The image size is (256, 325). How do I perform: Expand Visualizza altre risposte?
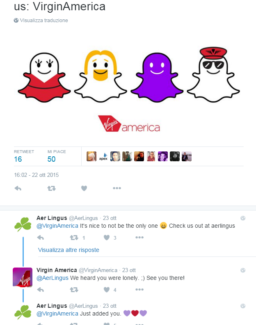coord(69,250)
